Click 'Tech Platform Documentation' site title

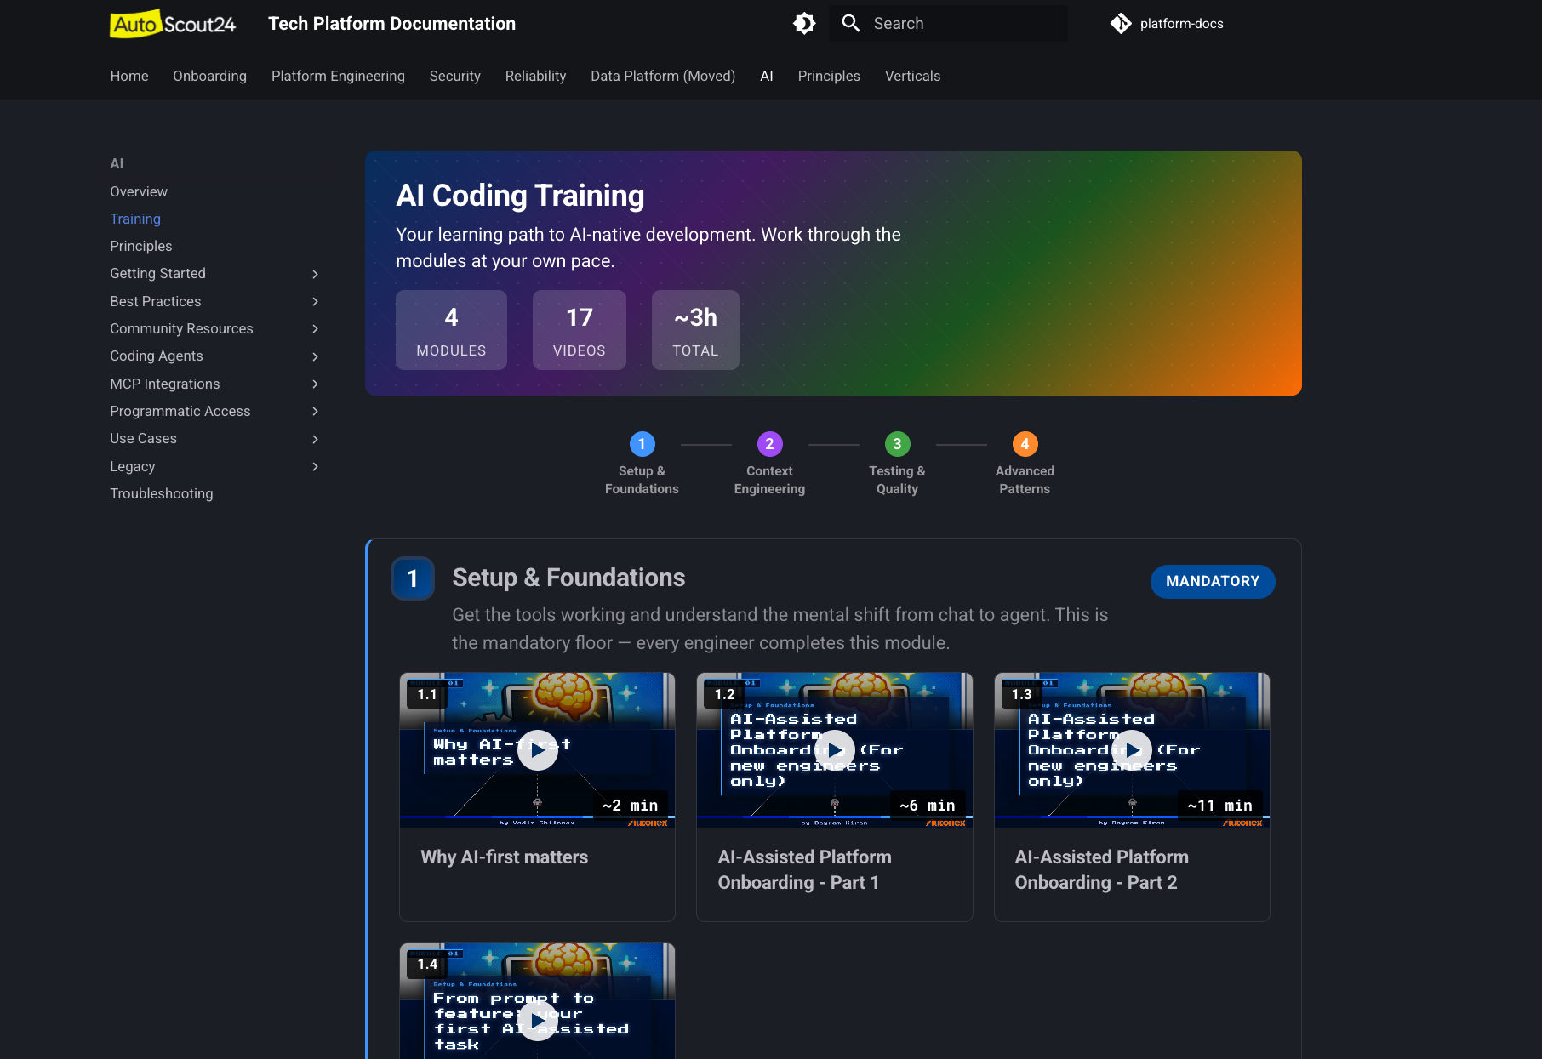392,24
